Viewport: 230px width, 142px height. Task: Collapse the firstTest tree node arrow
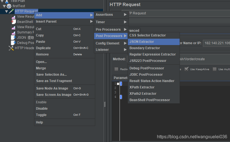click(4, 6)
